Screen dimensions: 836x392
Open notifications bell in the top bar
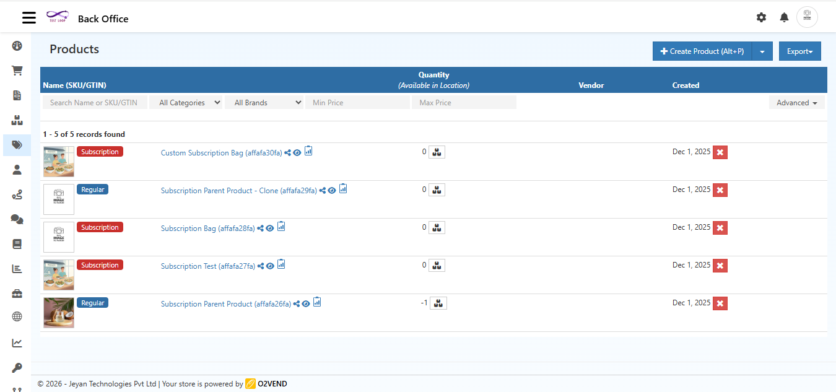pyautogui.click(x=784, y=17)
